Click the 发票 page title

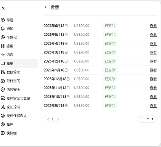[55, 7]
